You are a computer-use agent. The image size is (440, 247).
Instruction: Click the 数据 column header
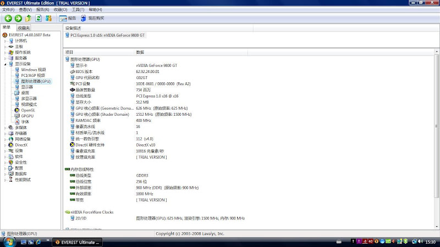click(x=191, y=52)
